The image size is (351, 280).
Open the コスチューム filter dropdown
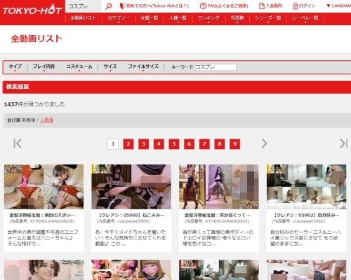pos(79,67)
